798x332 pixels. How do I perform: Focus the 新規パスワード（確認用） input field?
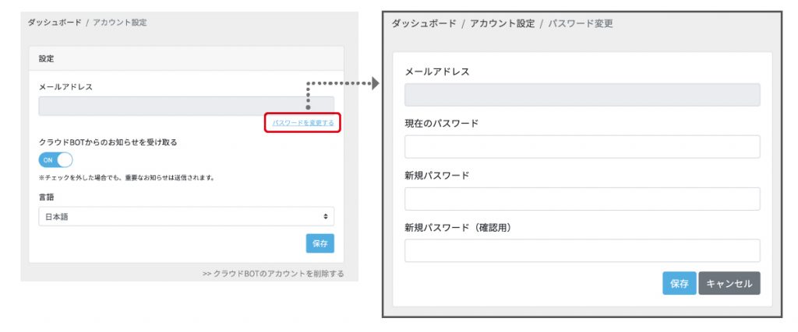pyautogui.click(x=581, y=250)
